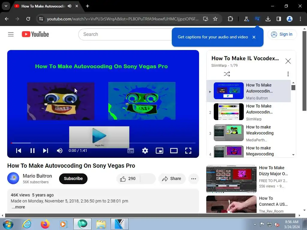This screenshot has height=230, width=307.
Task: Reload the page
Action: click(x=28, y=19)
